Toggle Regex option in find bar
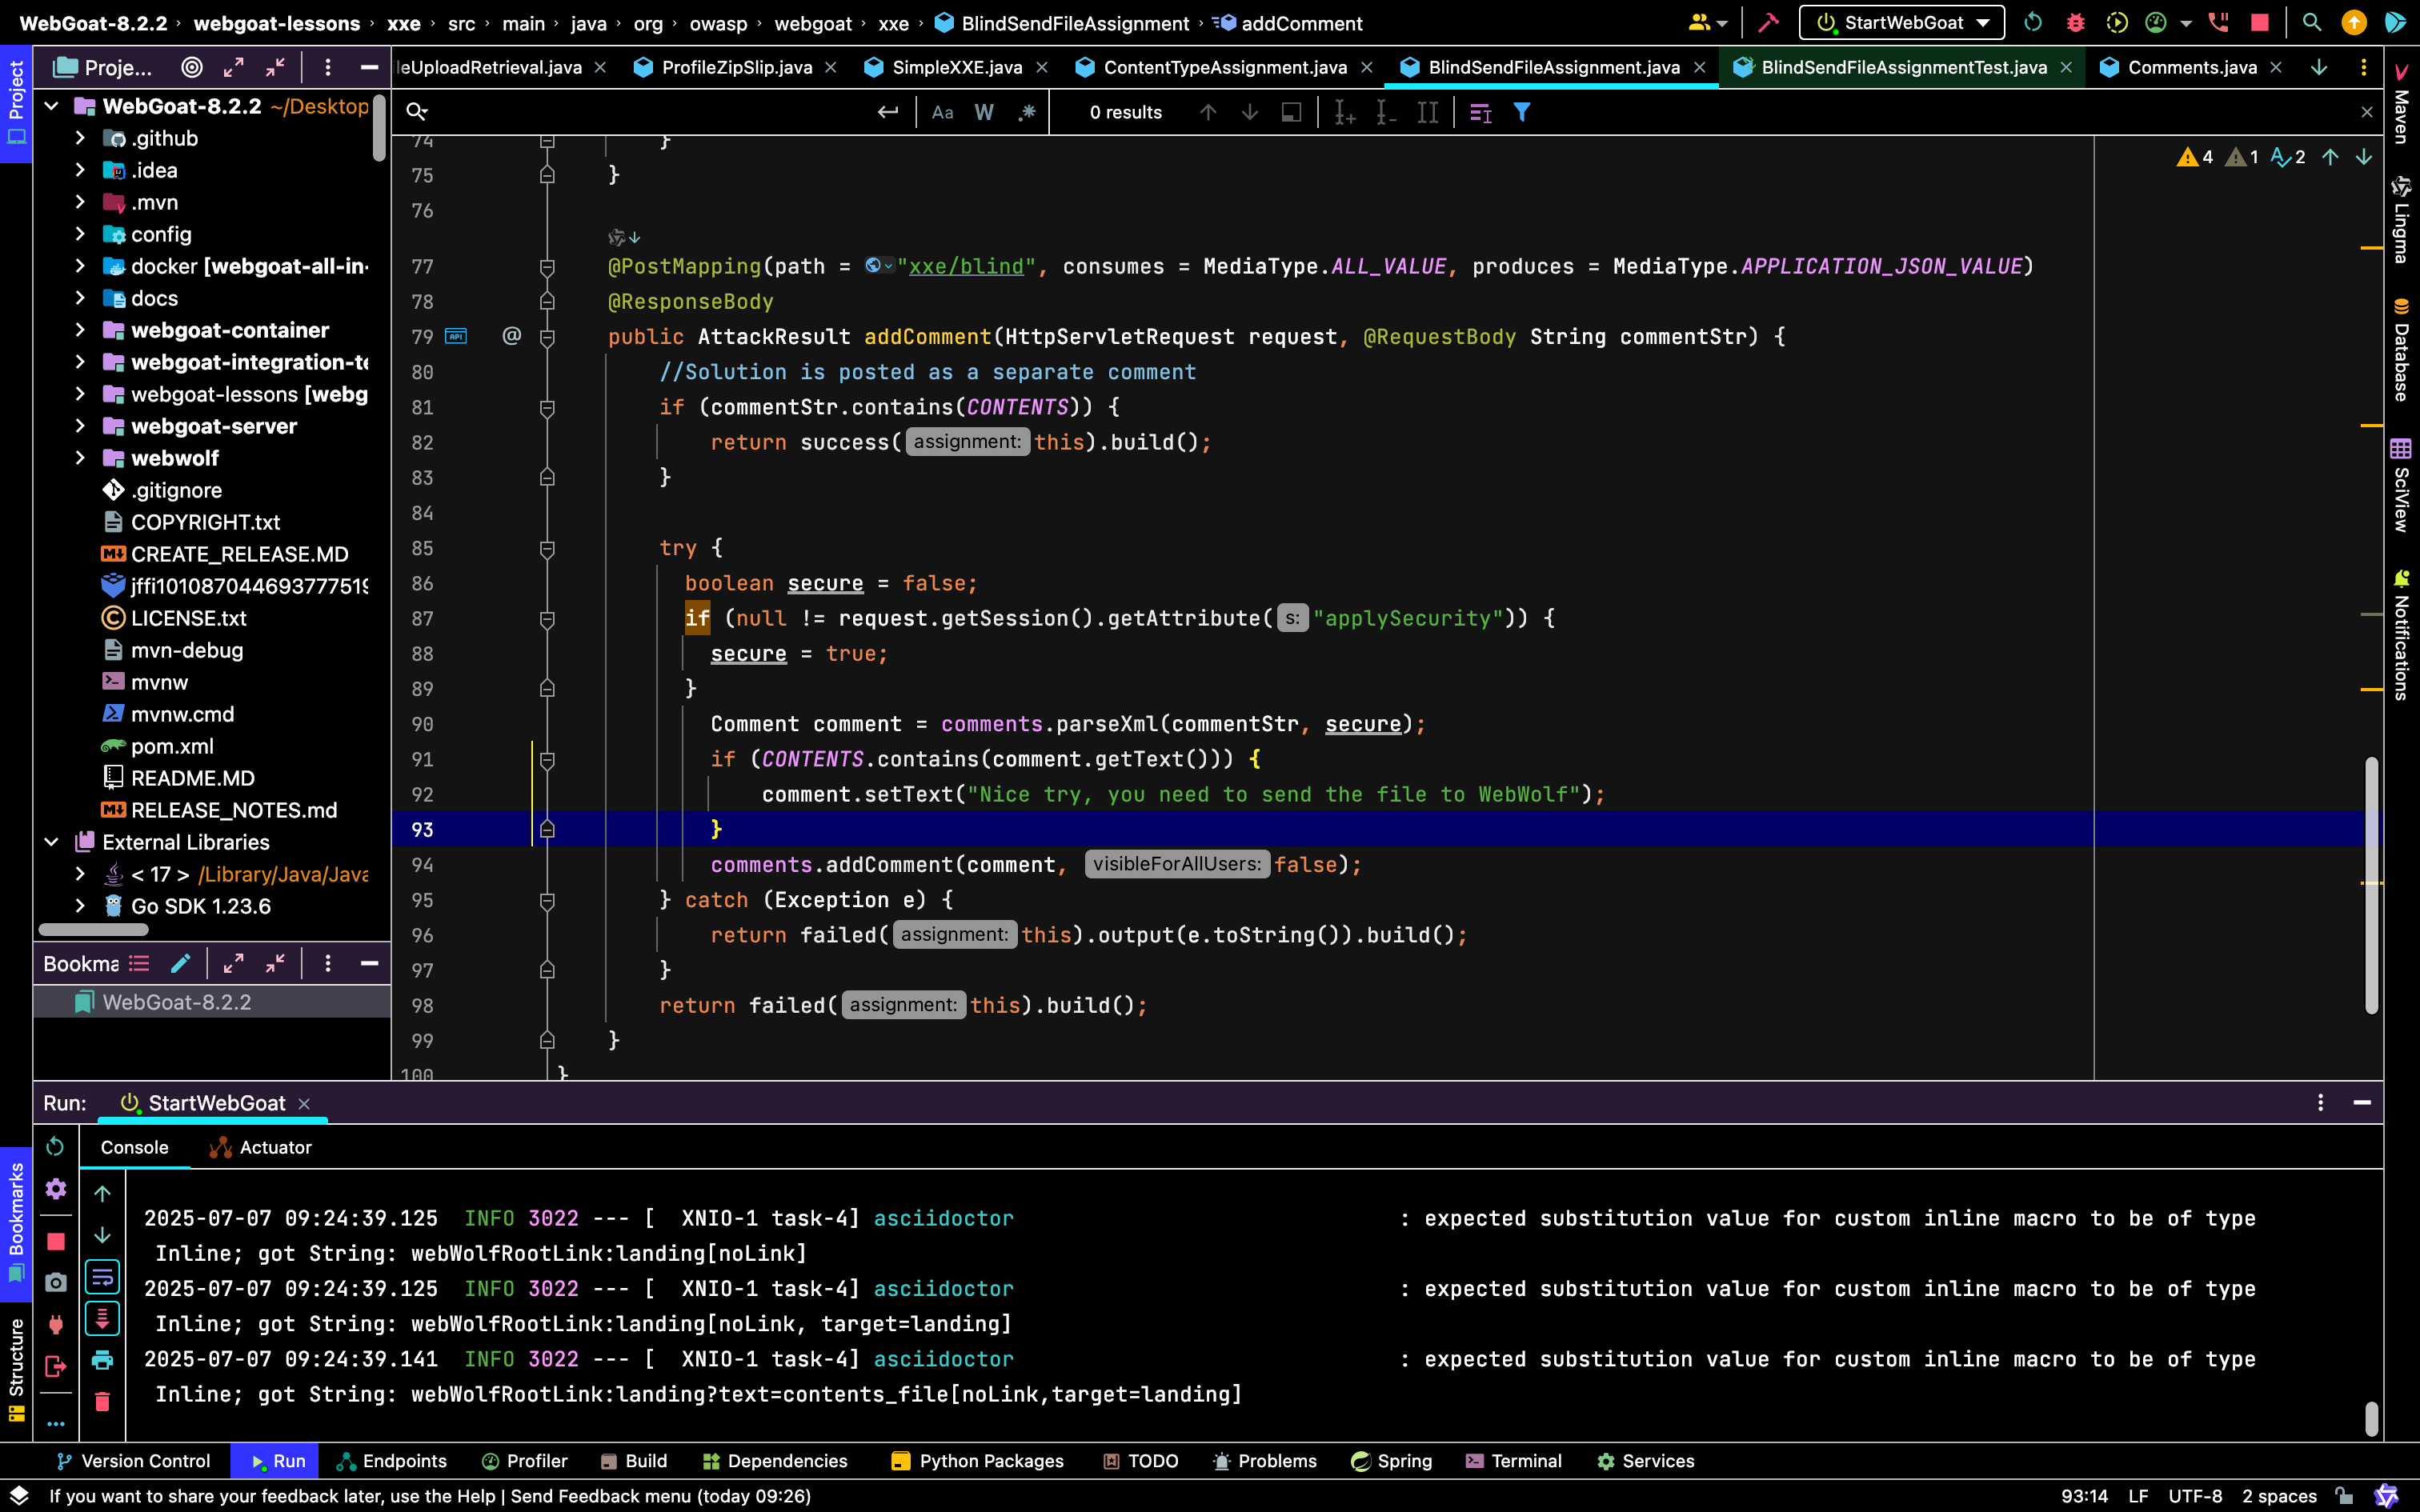This screenshot has width=2420, height=1512. [1027, 113]
